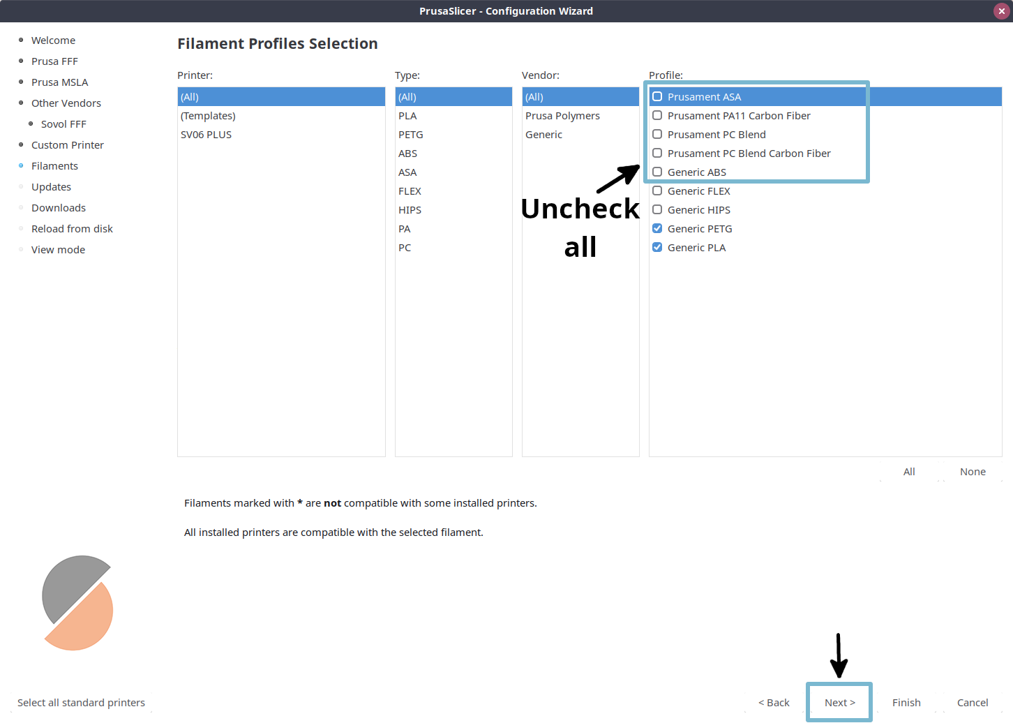Filter by PC type
The width and height of the screenshot is (1013, 723).
tap(453, 247)
